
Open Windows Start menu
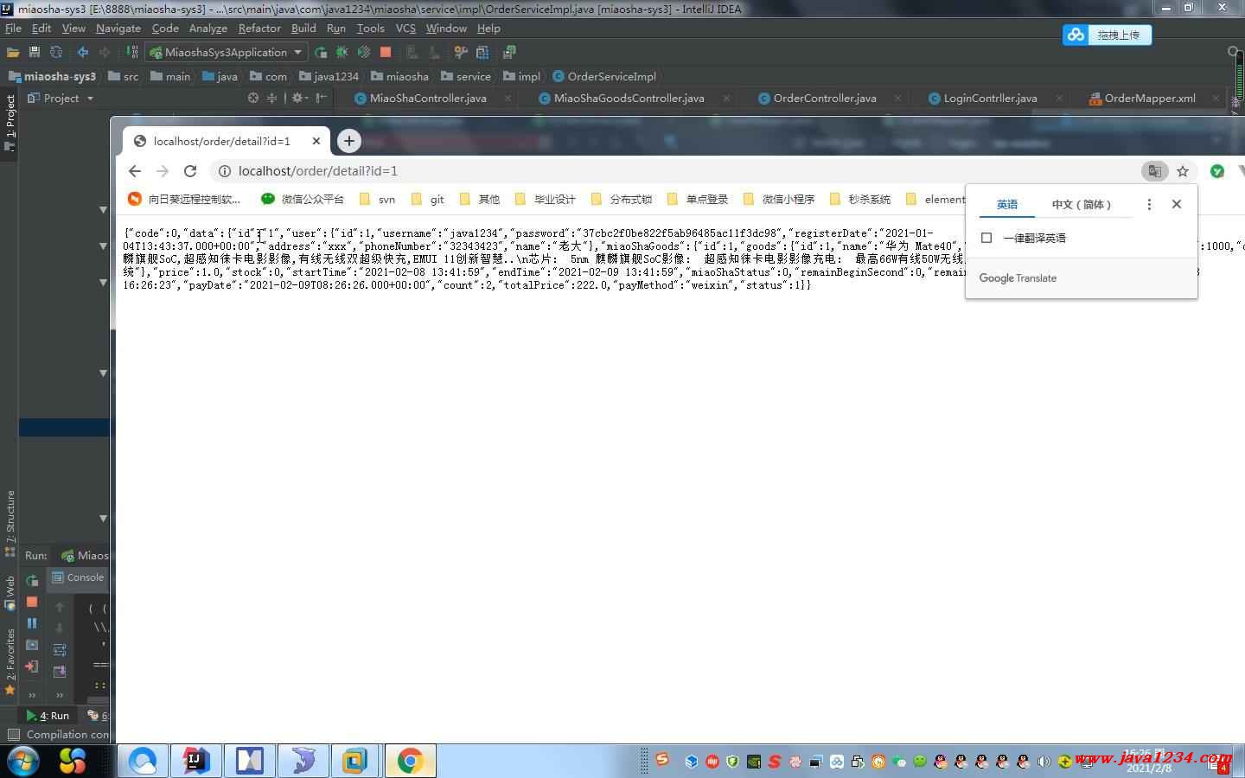pyautogui.click(x=22, y=761)
